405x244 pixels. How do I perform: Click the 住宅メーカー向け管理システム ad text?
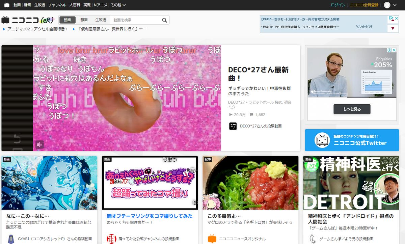[x=300, y=19]
